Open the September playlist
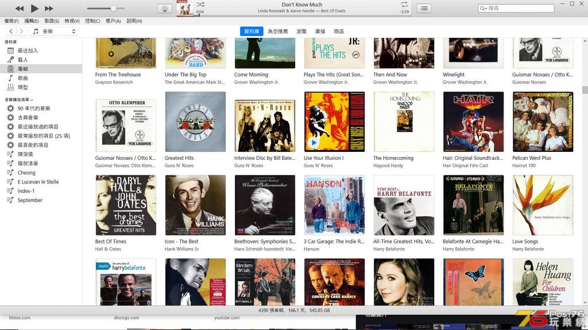 click(x=41, y=200)
